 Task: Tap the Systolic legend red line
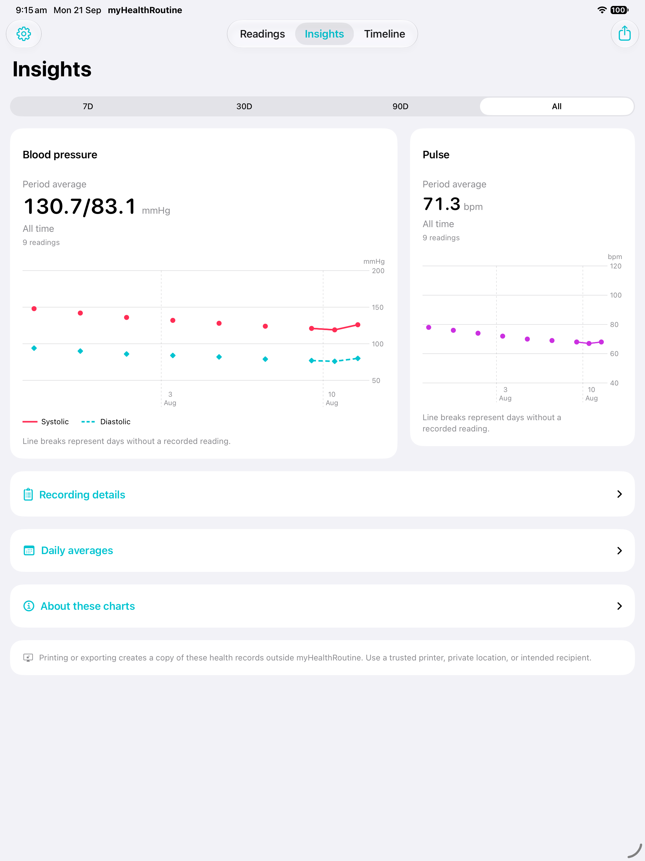(30, 421)
